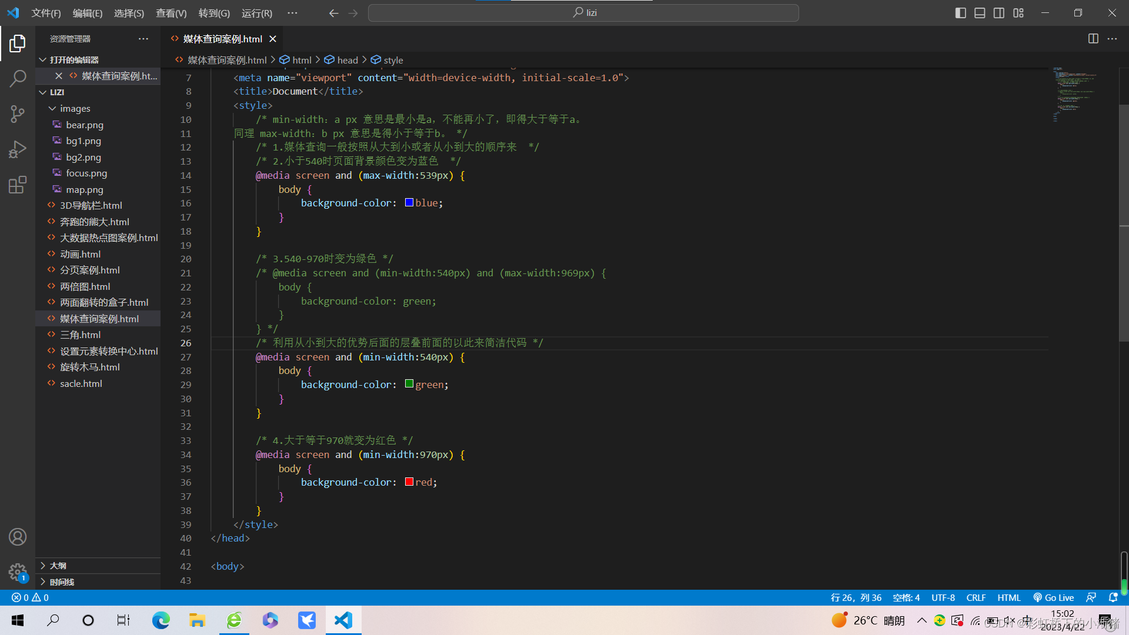Change file encoding UTF-8
Image resolution: width=1129 pixels, height=635 pixels.
tap(943, 597)
